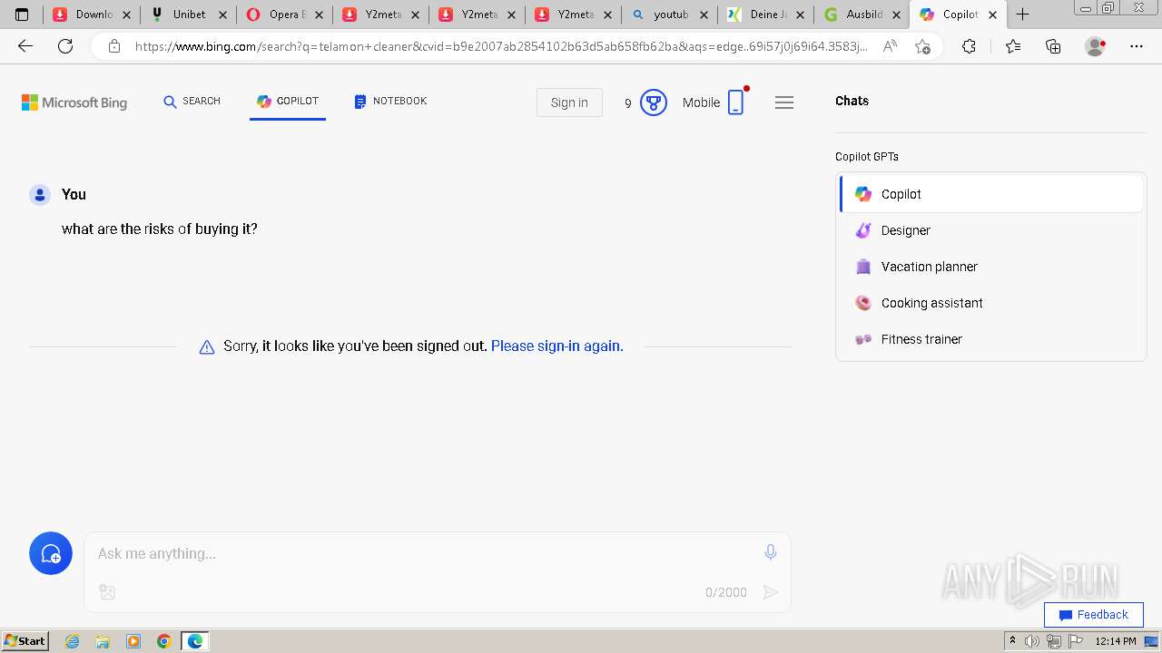
Task: Click the Microsoft Bing logo
Action: click(74, 102)
